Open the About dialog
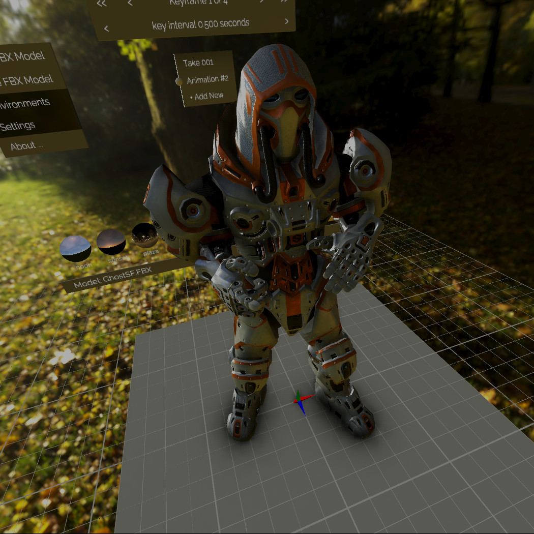The height and width of the screenshot is (534, 534). click(x=26, y=145)
